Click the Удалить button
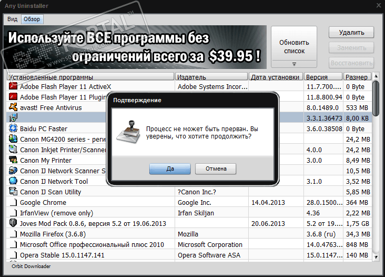Viewport: 385px width, 277px height. pyautogui.click(x=351, y=33)
